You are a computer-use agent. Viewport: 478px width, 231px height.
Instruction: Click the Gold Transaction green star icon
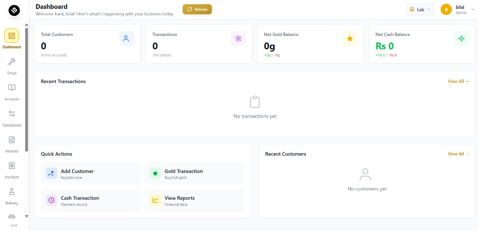[x=155, y=174]
